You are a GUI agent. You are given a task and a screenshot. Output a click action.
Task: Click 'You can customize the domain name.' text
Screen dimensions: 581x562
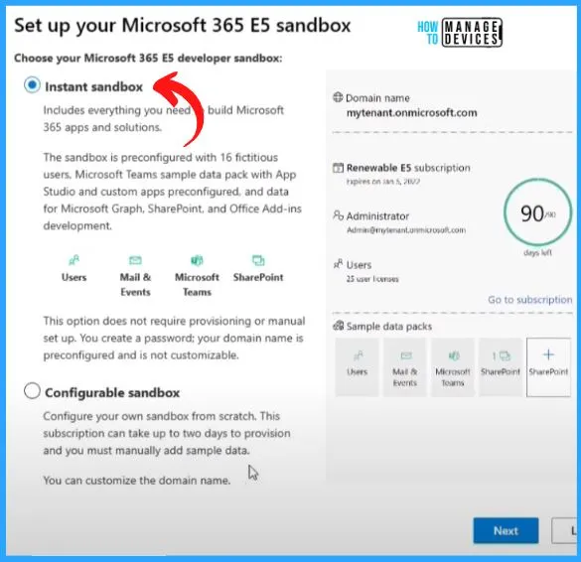point(137,481)
